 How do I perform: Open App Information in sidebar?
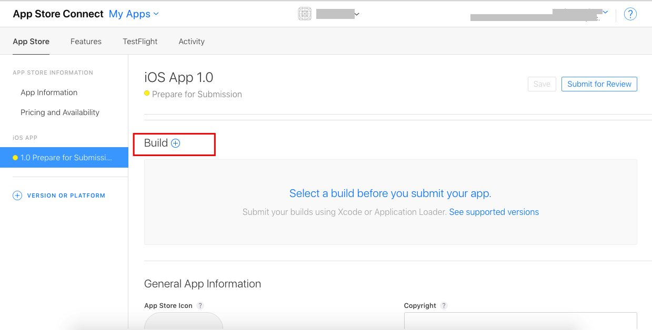click(x=49, y=92)
